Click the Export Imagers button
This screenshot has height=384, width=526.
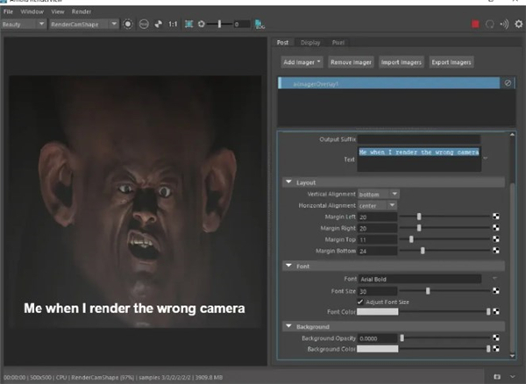[x=452, y=62]
